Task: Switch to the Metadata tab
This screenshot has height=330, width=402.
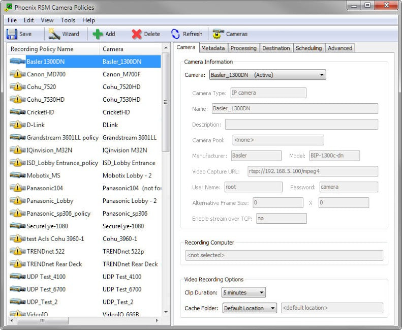Action: click(x=212, y=48)
